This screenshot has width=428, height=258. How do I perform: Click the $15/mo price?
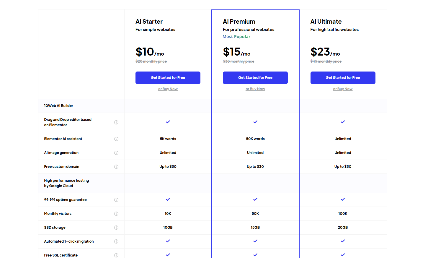click(237, 52)
